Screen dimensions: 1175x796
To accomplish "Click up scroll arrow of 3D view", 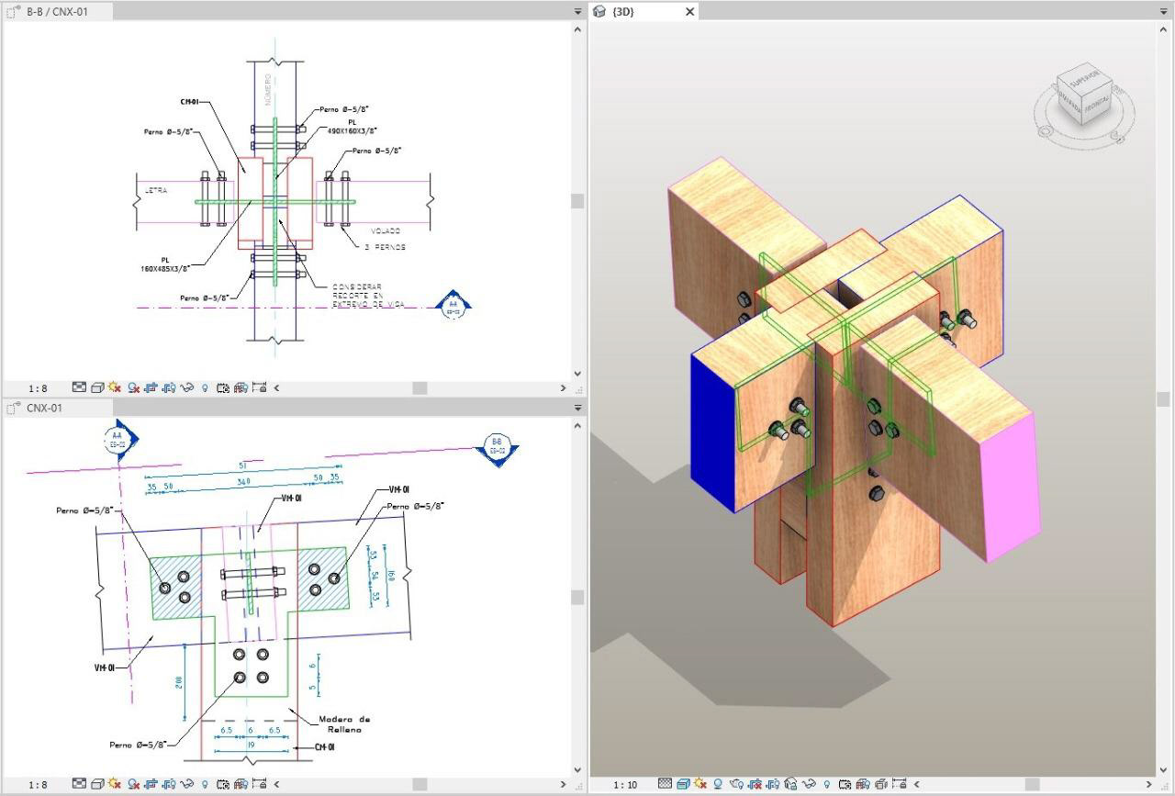I will pos(1163,29).
